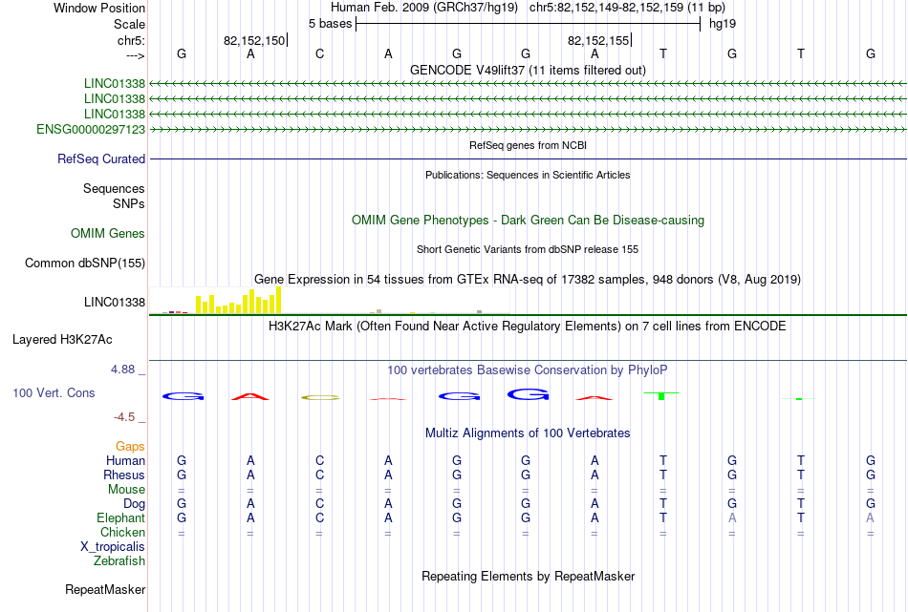Click the hg19 label beside scale bar
Image resolution: width=908 pixels, height=612 pixels.
(723, 24)
